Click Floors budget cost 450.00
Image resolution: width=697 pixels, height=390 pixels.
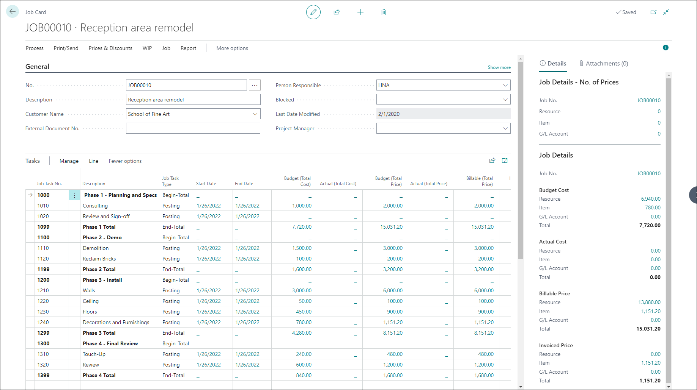pyautogui.click(x=304, y=312)
